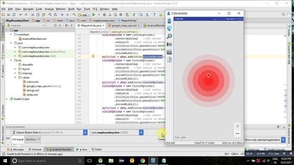Expand Gradle Scripts in project tree
The image size is (294, 165).
(7, 99)
